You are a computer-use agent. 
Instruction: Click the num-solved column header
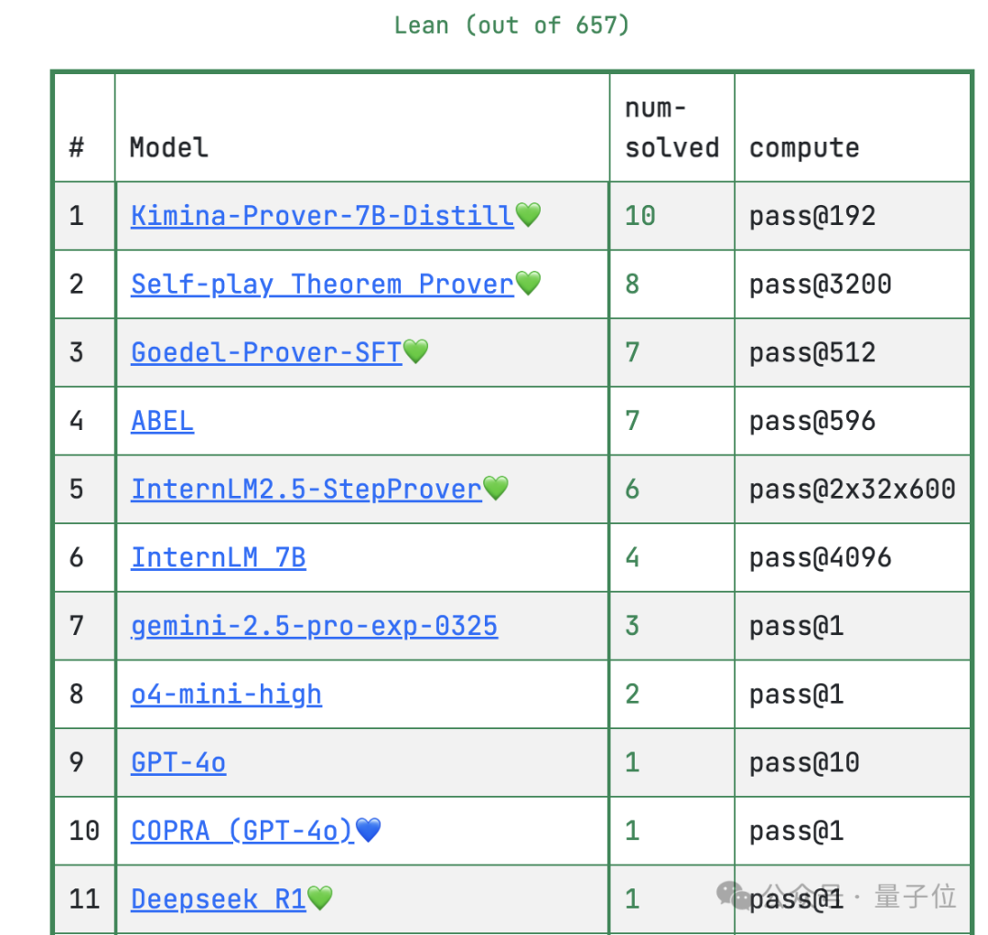[671, 128]
